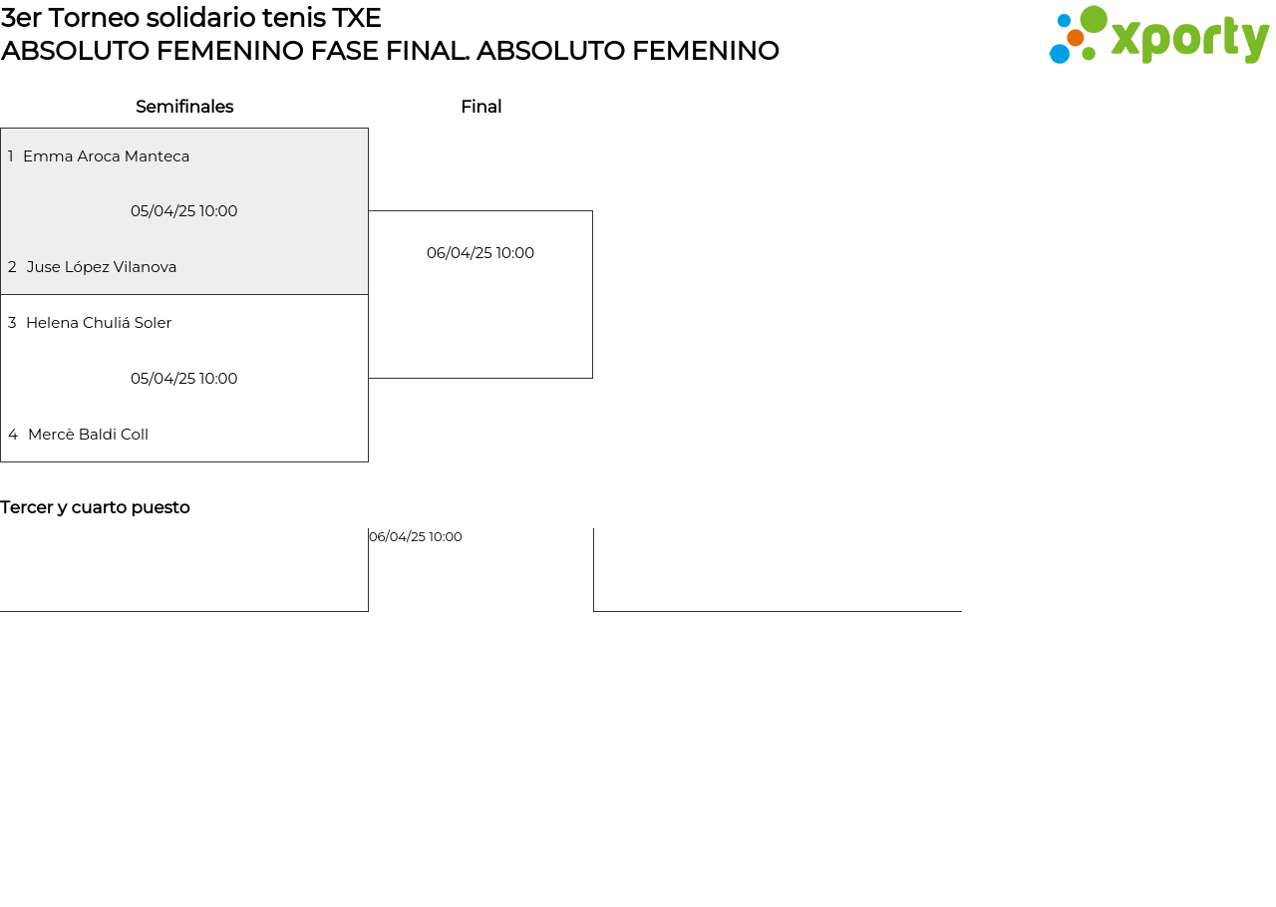Click seed number 2 beside Juse López
Screen dimensions: 1276x907
tap(12, 267)
